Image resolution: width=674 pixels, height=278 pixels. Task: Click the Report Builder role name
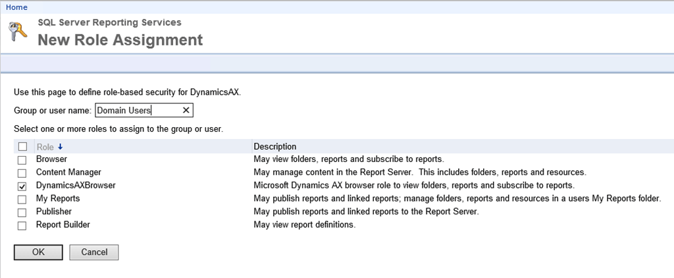[63, 225]
